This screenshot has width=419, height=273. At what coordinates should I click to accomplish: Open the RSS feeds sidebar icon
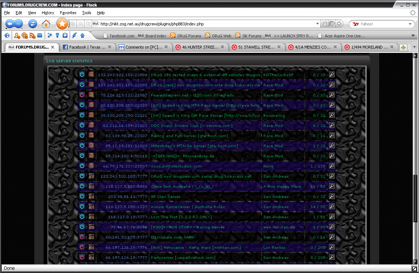click(x=32, y=36)
